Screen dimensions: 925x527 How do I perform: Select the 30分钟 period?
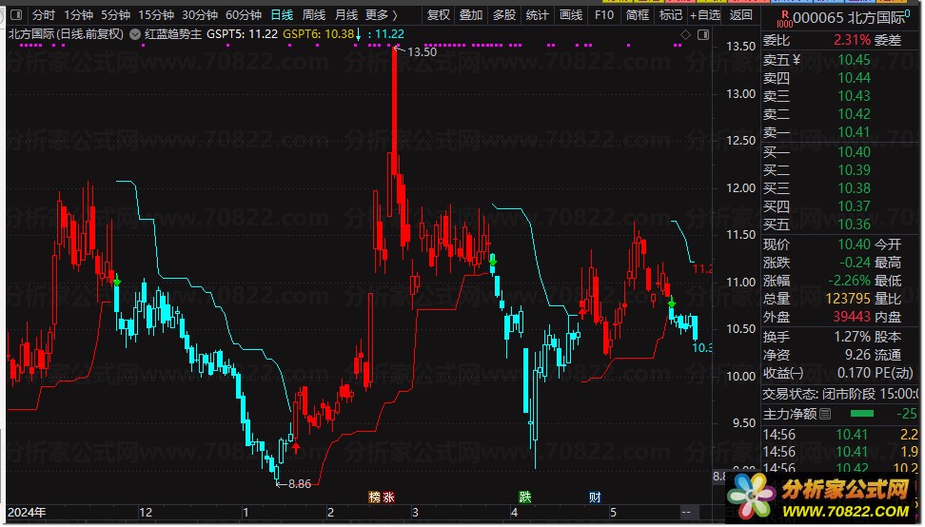coord(200,14)
